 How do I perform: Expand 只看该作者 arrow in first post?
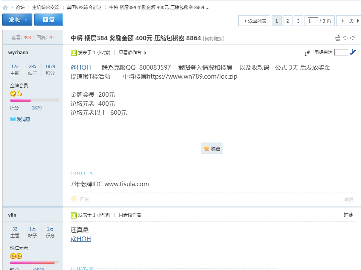point(146,53)
